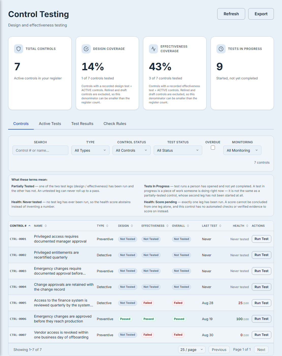Viewport: 282px width, 356px height.
Task: Click 'Never tested' health for CTRL-0002
Action: point(240,255)
